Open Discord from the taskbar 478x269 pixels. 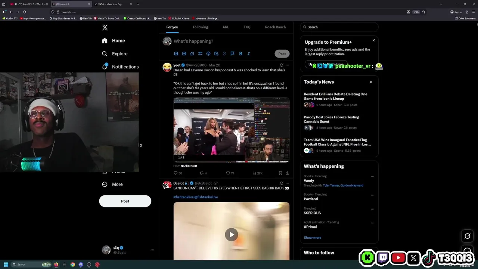(x=81, y=265)
